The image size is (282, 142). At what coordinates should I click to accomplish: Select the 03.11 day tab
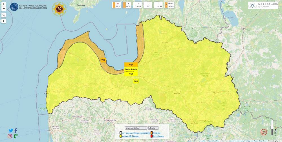[117, 5]
